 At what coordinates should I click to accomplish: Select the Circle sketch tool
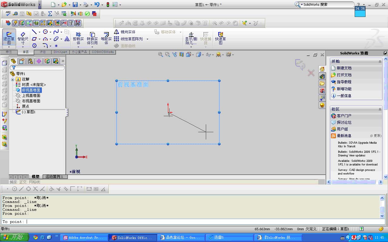click(45, 32)
